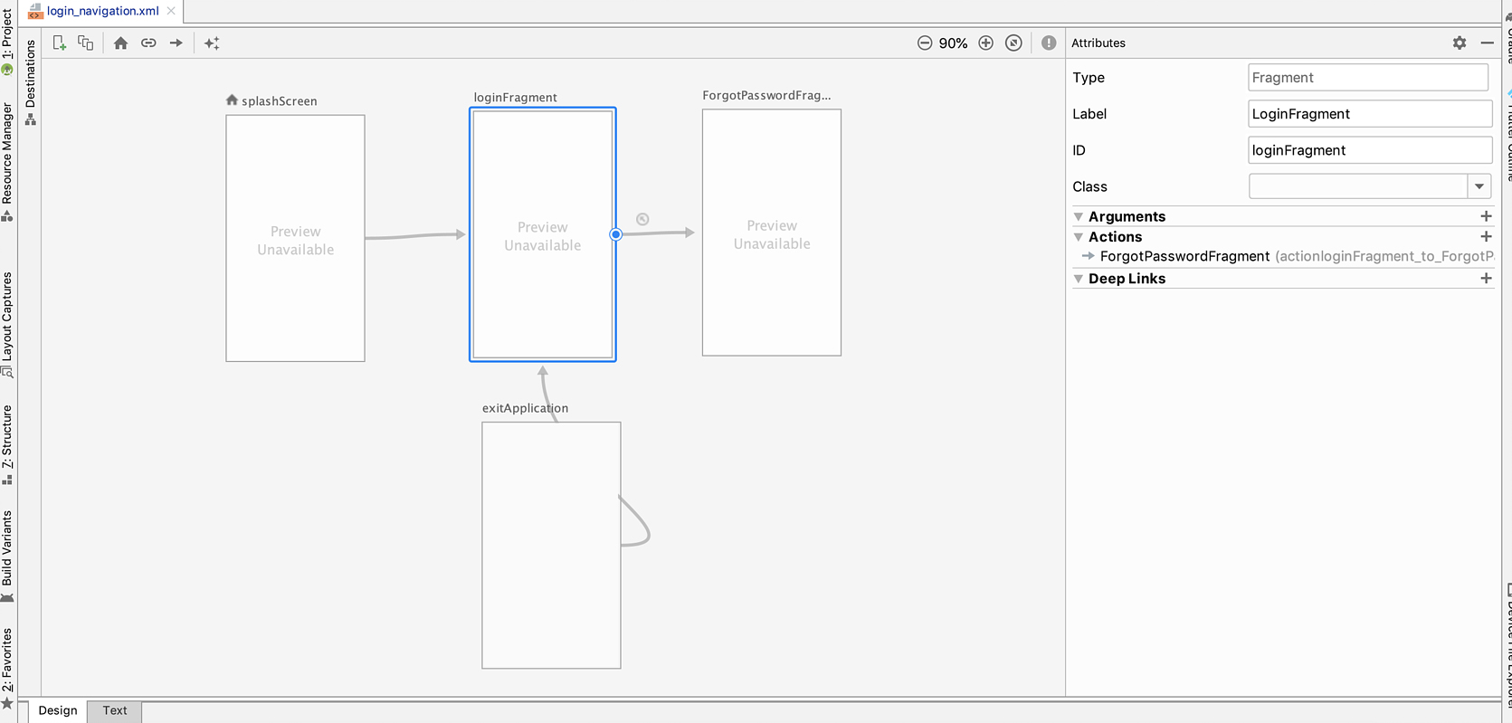The width and height of the screenshot is (1512, 723).
Task: Click the Label input field
Action: point(1368,114)
